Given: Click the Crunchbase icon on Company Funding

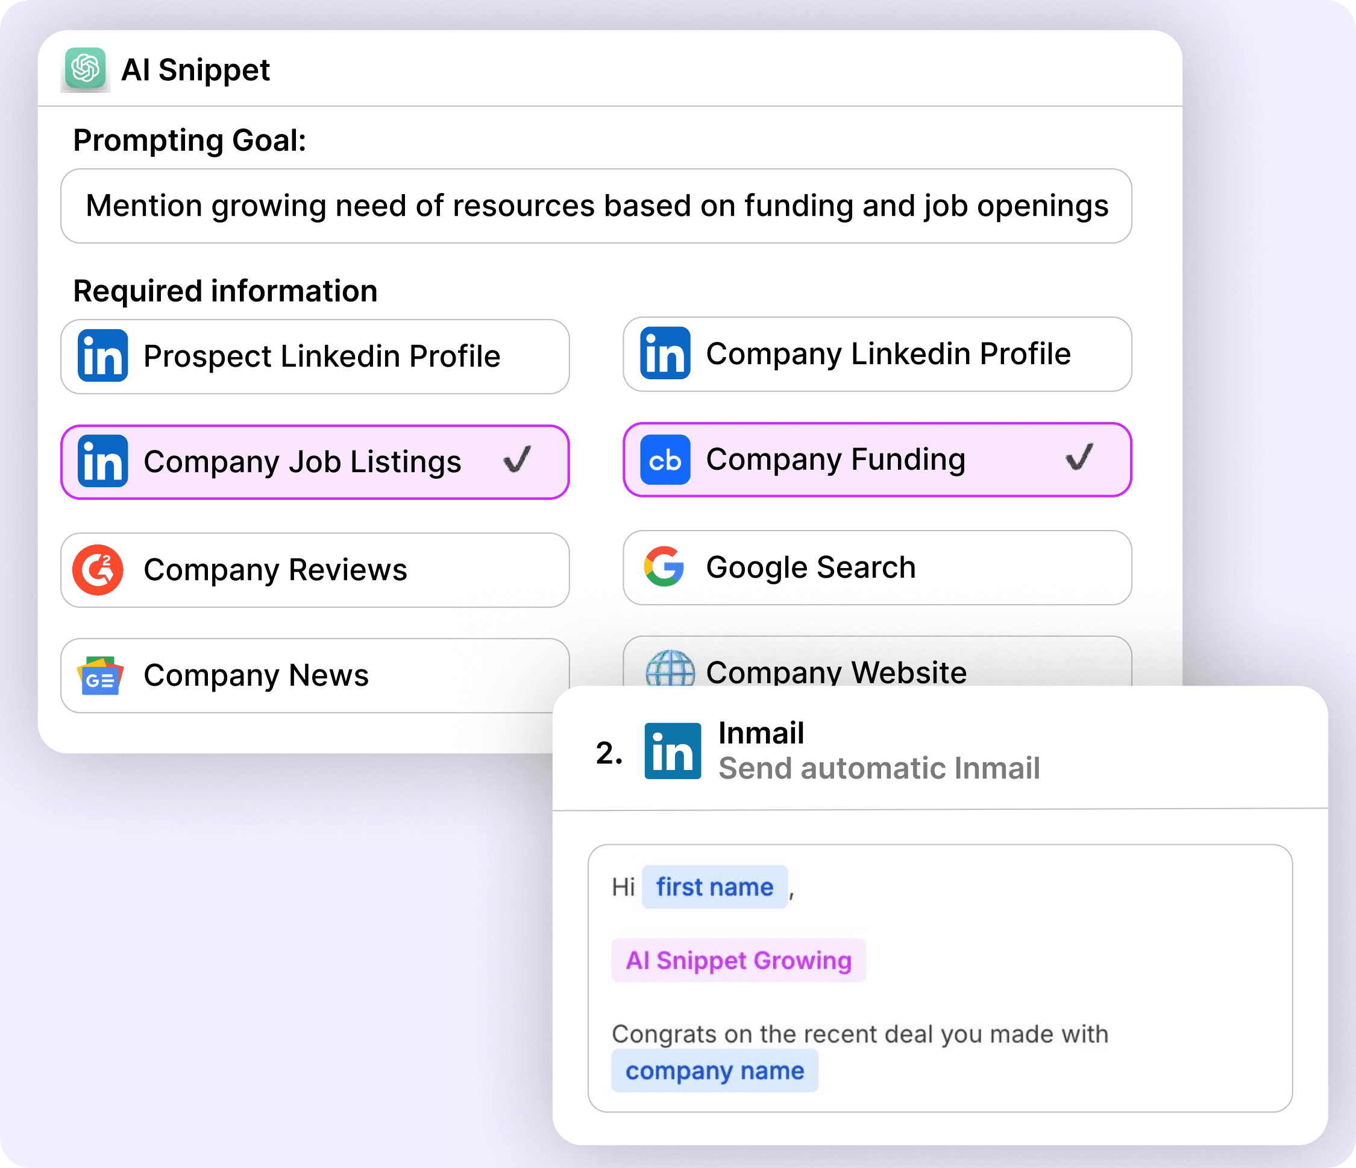Looking at the screenshot, I should 665,459.
